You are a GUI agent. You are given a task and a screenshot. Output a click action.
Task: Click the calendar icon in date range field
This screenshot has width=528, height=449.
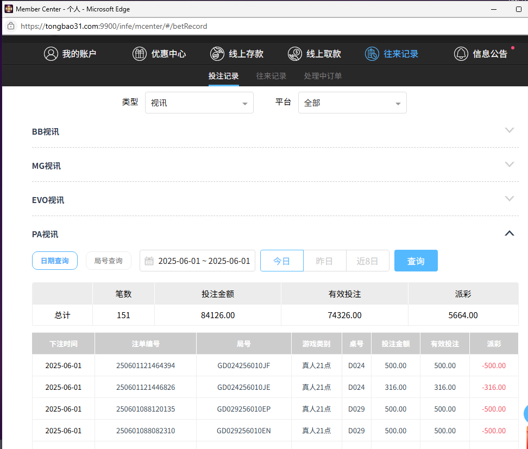click(x=149, y=261)
